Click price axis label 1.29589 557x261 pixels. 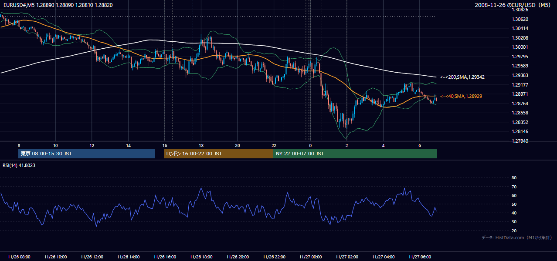[x=520, y=66]
